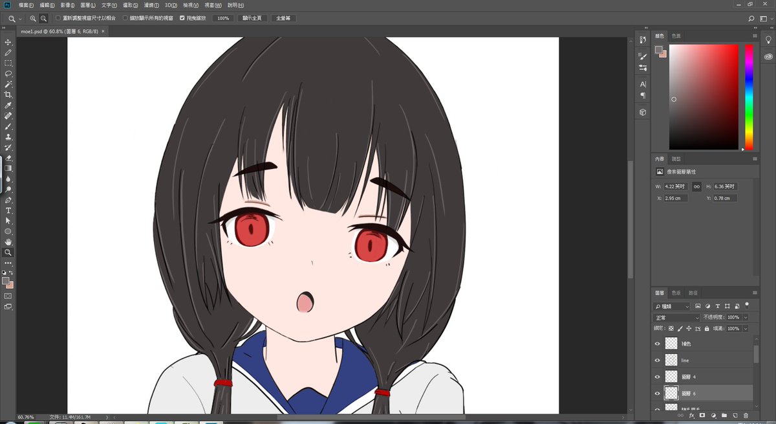Open the fill 填滿 dropdown arrow
Screen dimensions: 776x424
746,329
